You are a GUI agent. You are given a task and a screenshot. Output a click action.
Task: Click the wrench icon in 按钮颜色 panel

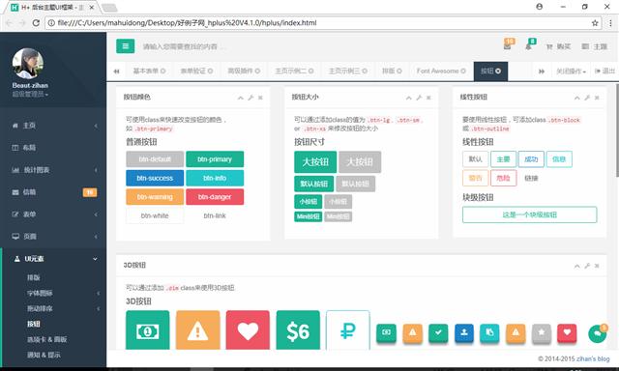point(251,98)
